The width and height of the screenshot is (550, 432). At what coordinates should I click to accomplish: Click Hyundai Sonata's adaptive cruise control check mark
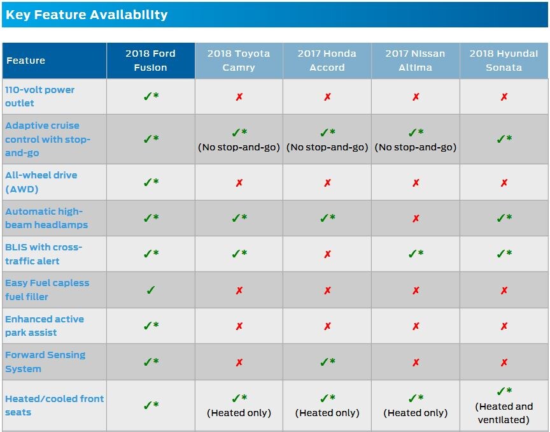504,139
